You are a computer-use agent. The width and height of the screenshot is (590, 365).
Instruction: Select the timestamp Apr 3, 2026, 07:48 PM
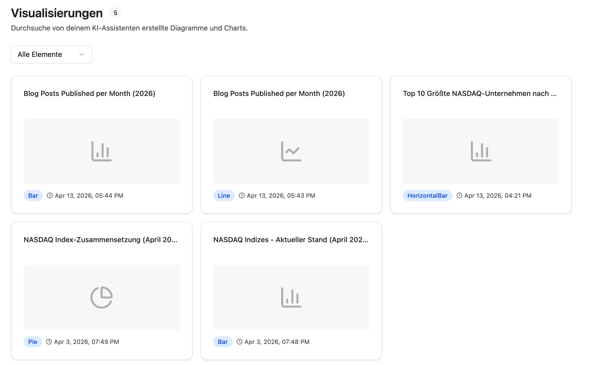pyautogui.click(x=277, y=342)
